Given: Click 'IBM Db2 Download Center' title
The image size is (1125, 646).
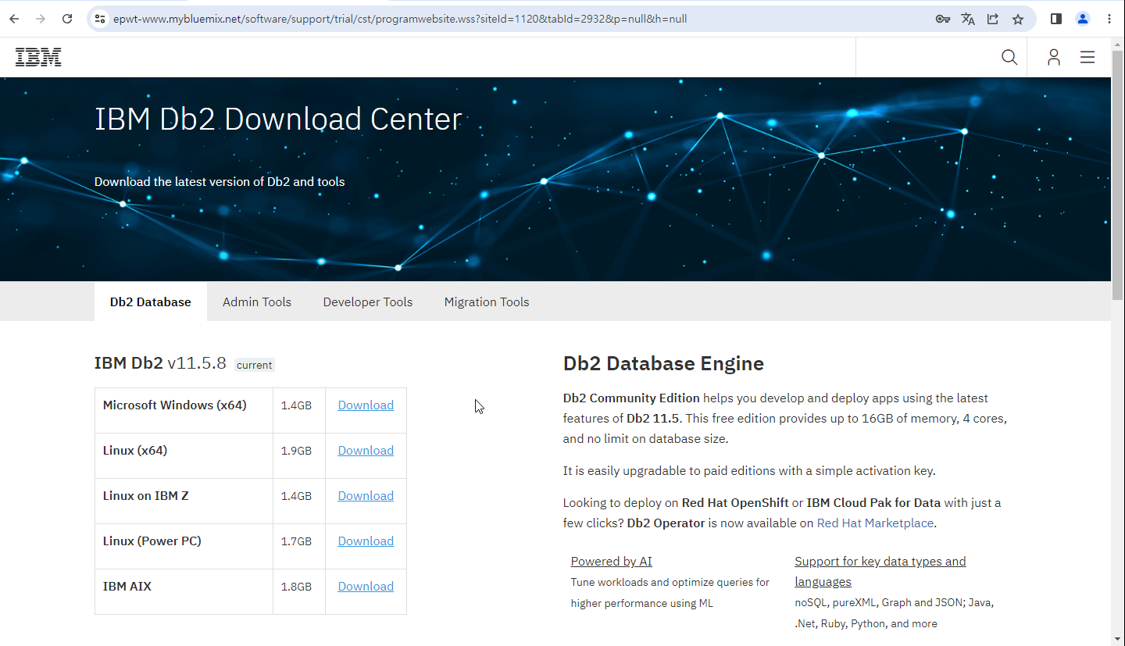Looking at the screenshot, I should pyautogui.click(x=278, y=120).
